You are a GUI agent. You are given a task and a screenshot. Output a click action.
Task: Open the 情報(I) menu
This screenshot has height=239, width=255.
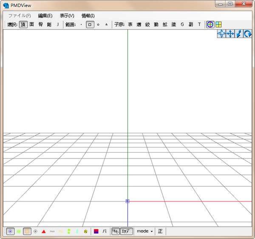coord(88,16)
